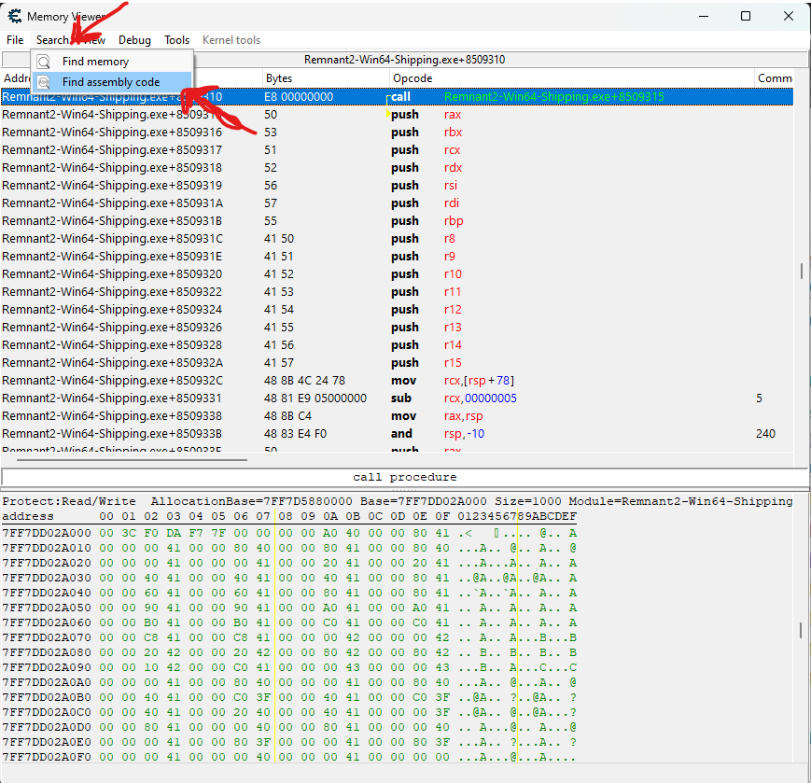This screenshot has height=783, width=811.
Task: Click hex row address 7FF7DD02A090
Action: 47,667
